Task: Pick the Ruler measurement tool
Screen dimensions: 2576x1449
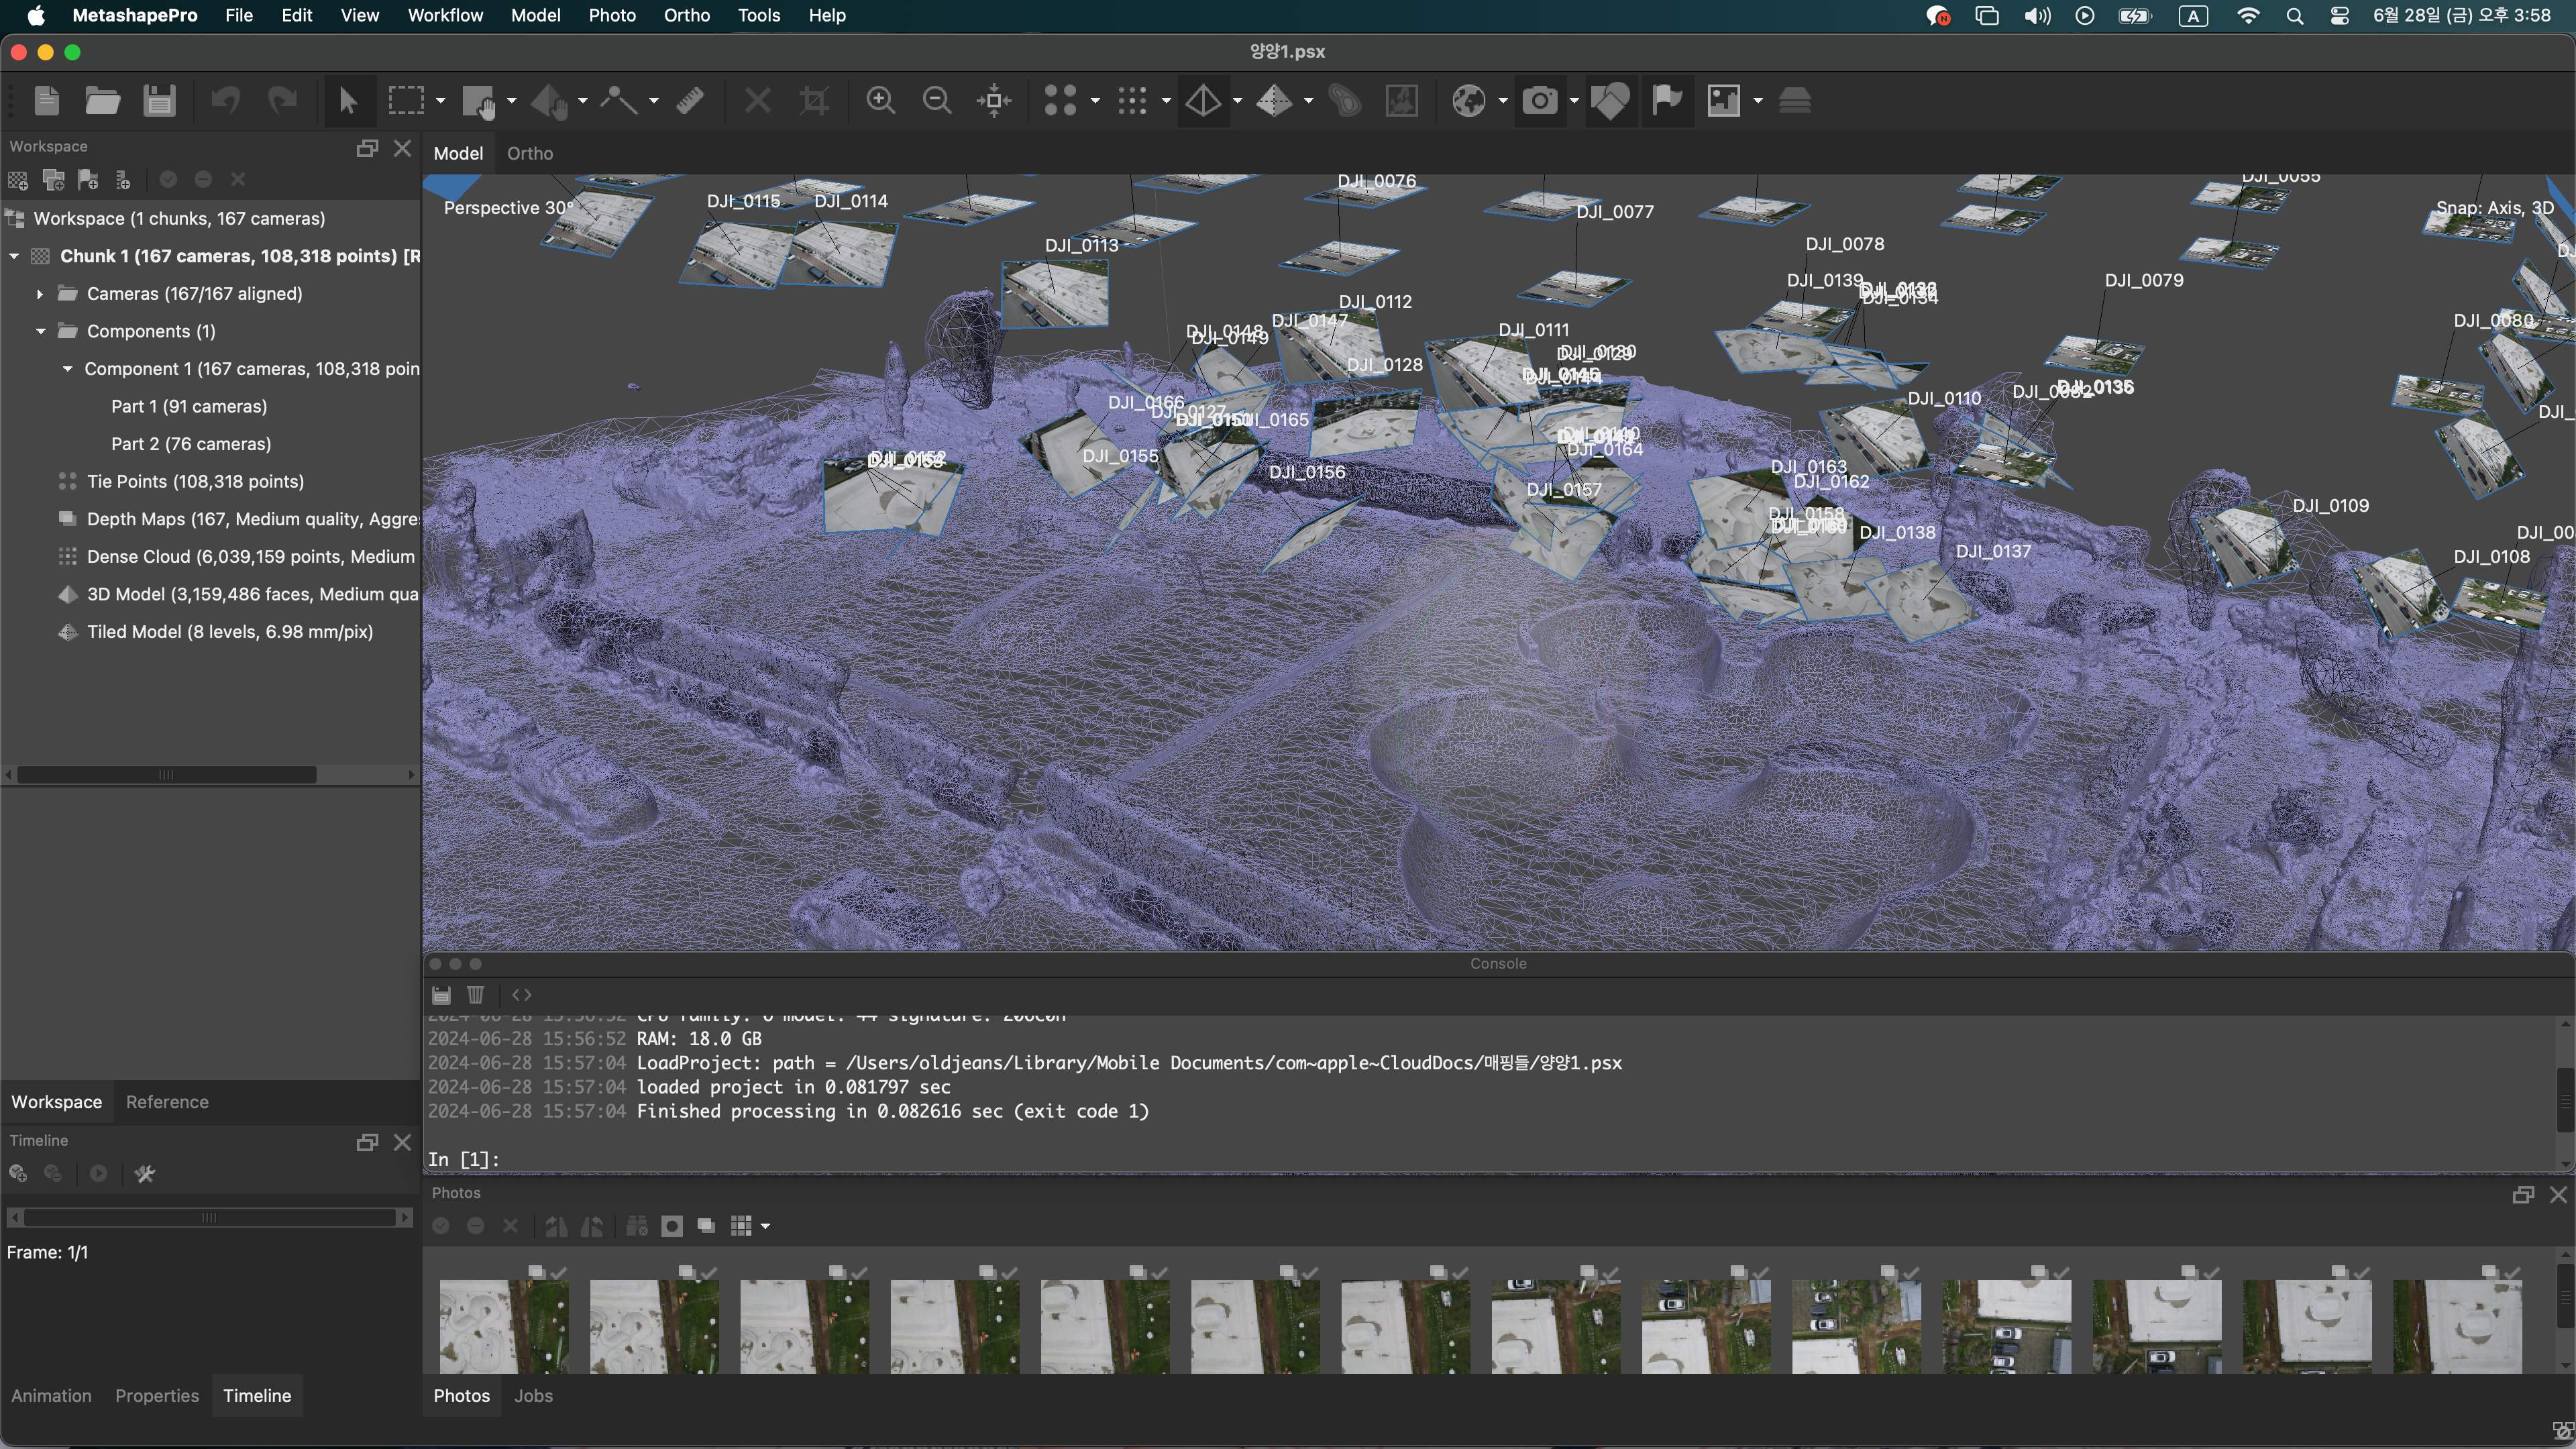Action: click(x=690, y=100)
